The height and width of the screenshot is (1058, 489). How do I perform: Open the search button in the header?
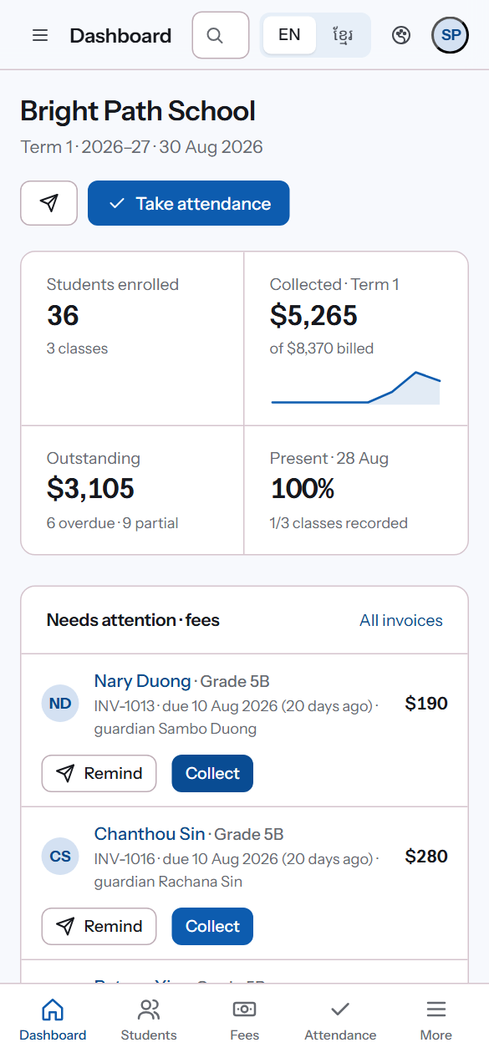[221, 35]
